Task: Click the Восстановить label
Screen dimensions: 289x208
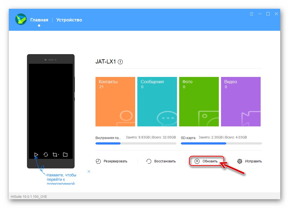Action: pyautogui.click(x=165, y=161)
